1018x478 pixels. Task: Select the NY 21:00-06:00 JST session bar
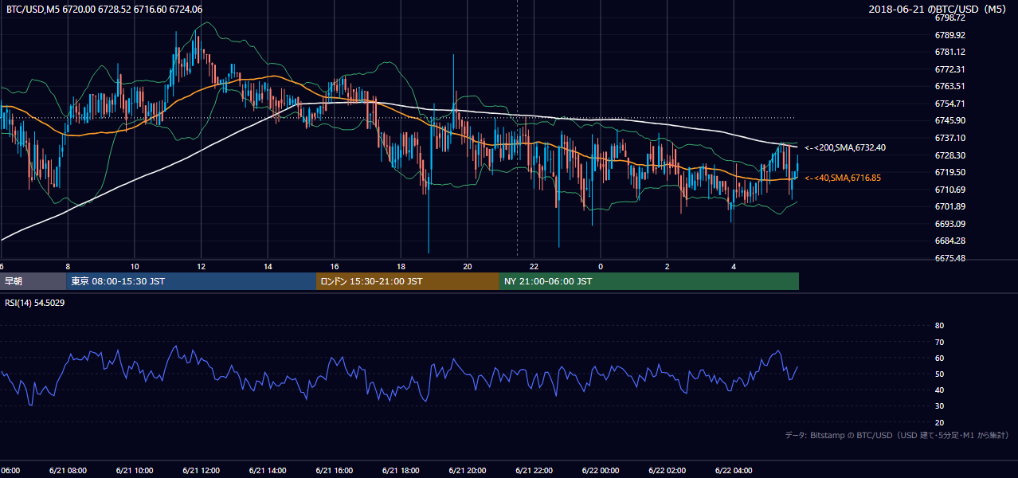[649, 281]
